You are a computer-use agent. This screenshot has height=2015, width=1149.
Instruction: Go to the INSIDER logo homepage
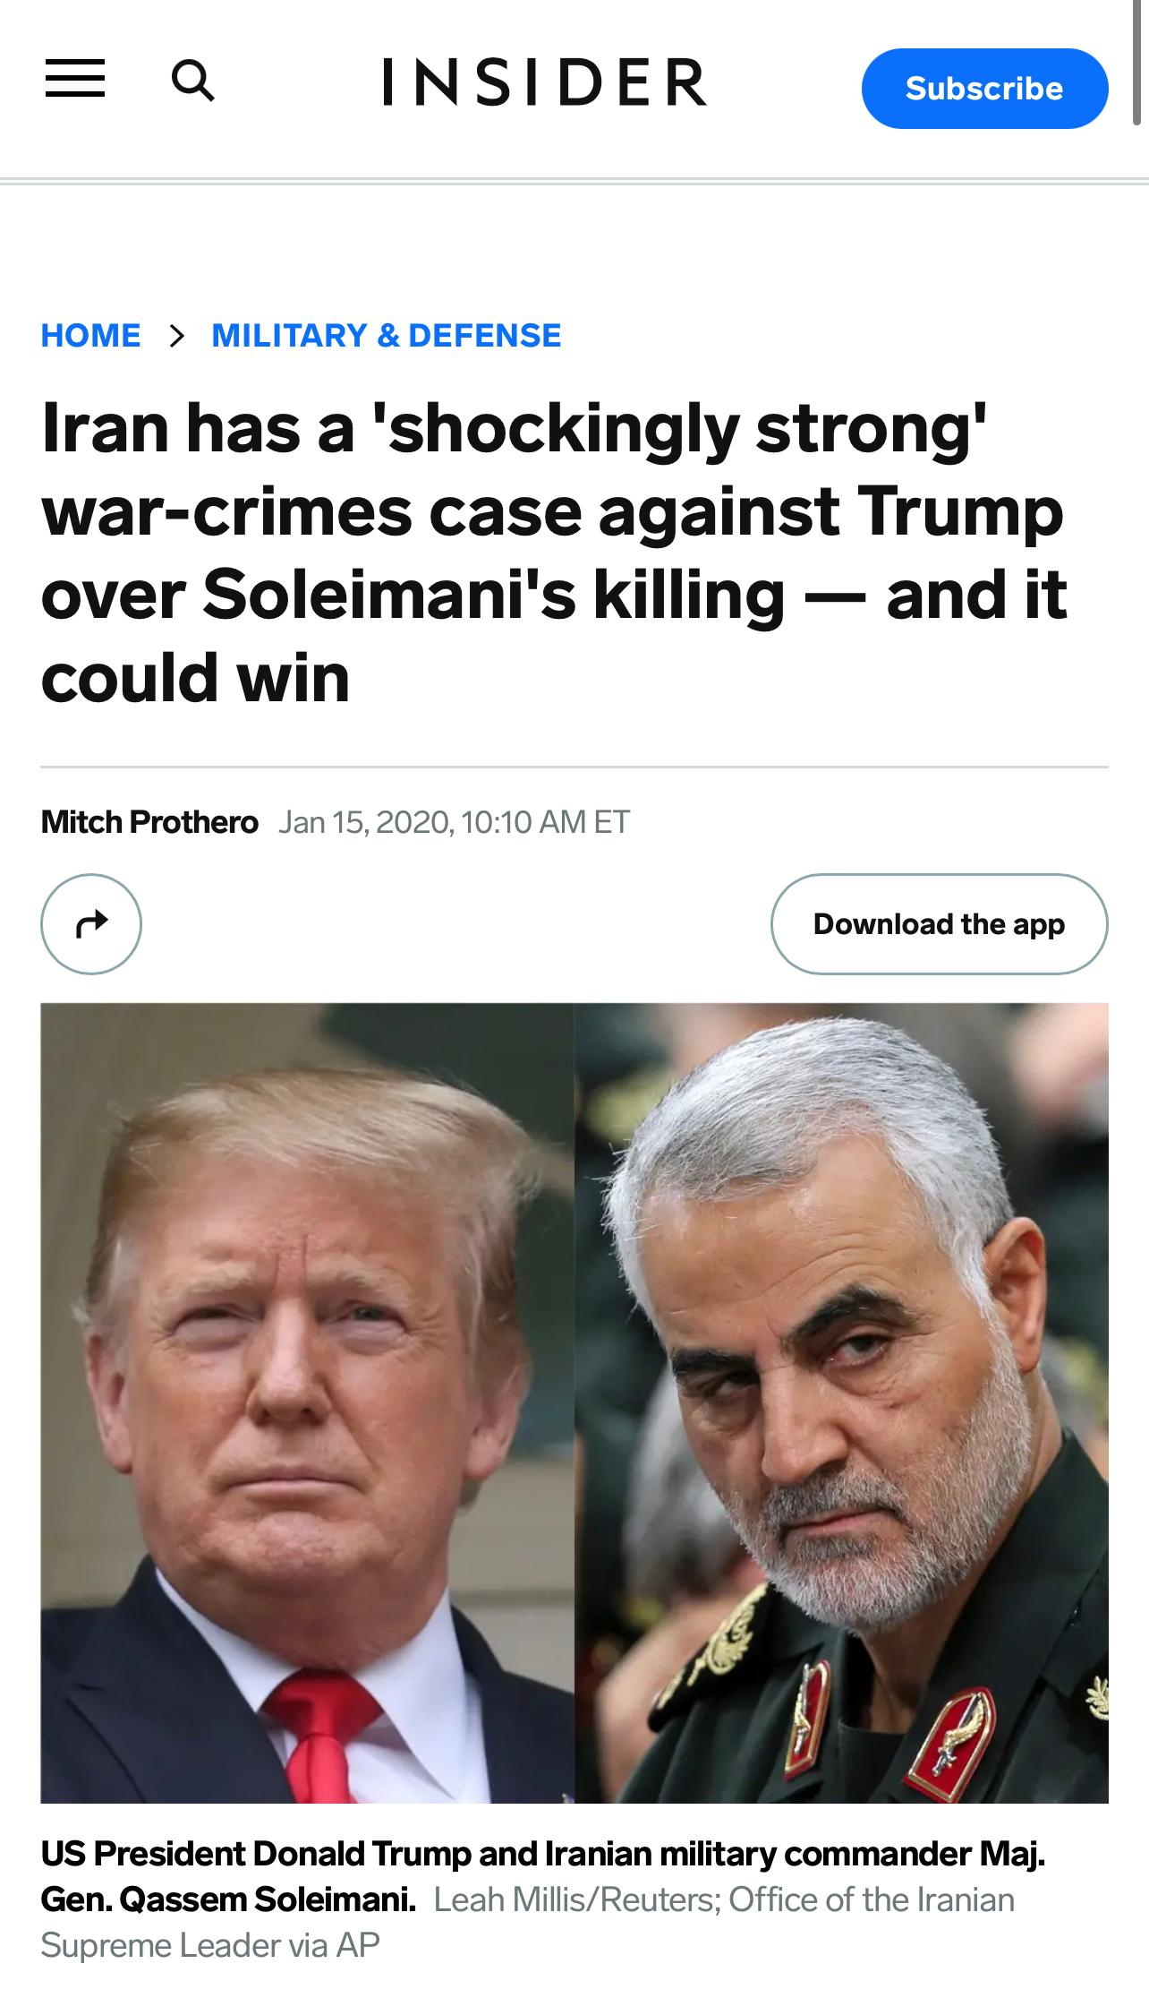click(545, 81)
